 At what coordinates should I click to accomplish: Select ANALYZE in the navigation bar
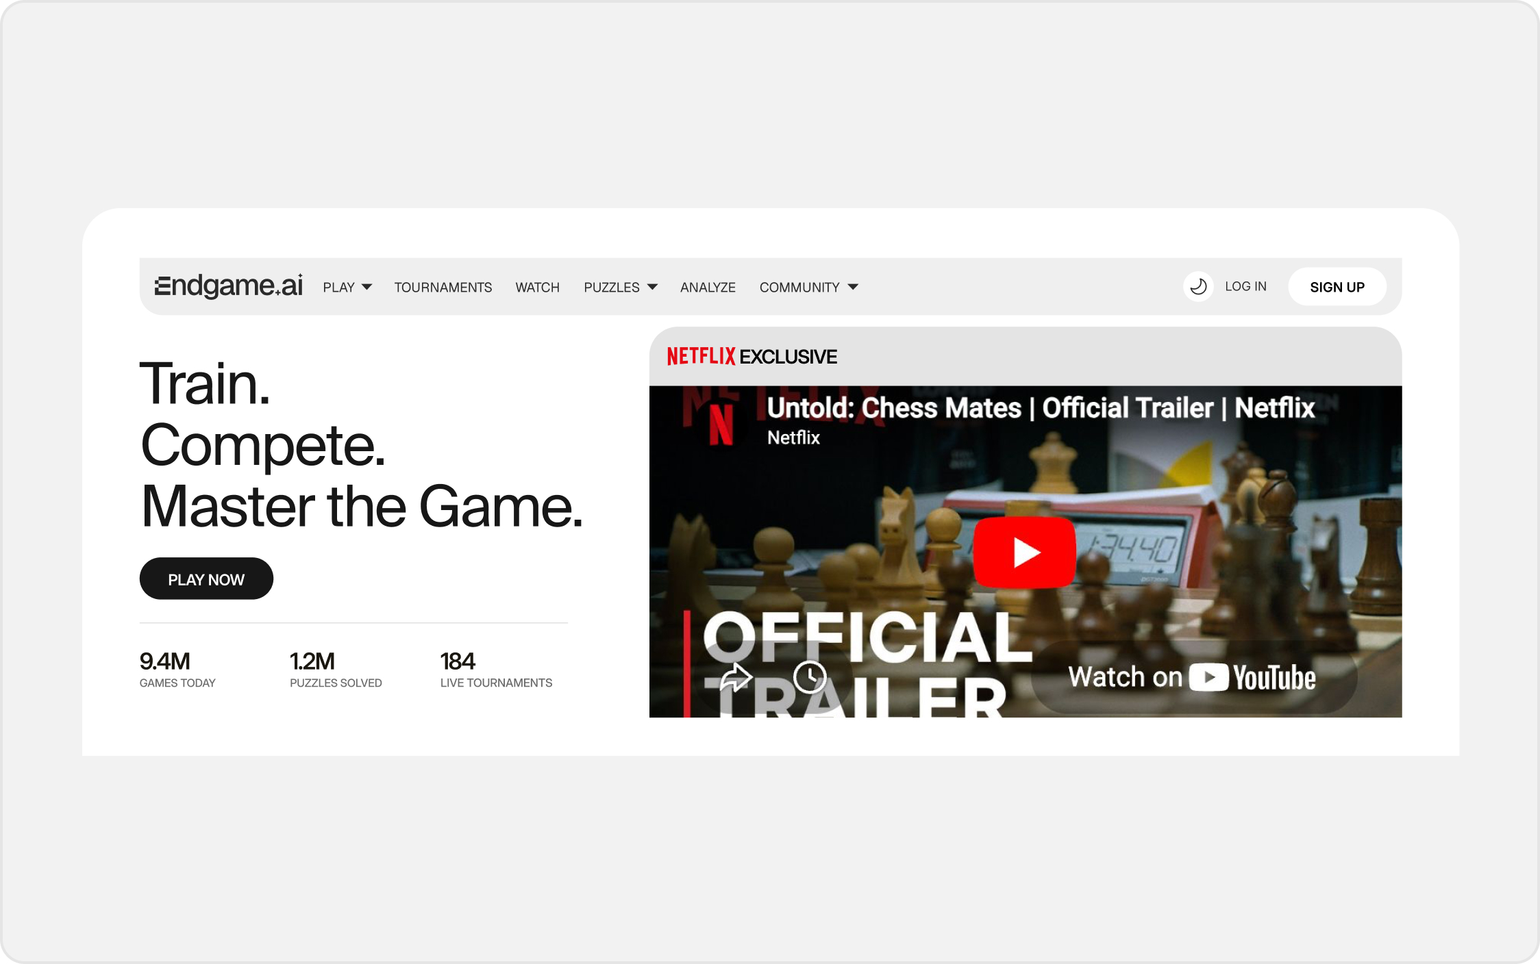(x=708, y=287)
